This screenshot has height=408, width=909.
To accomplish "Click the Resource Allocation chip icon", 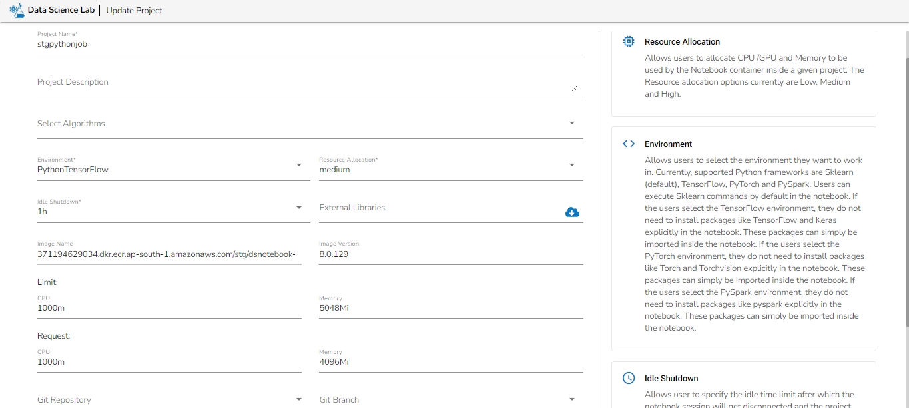I will (628, 41).
